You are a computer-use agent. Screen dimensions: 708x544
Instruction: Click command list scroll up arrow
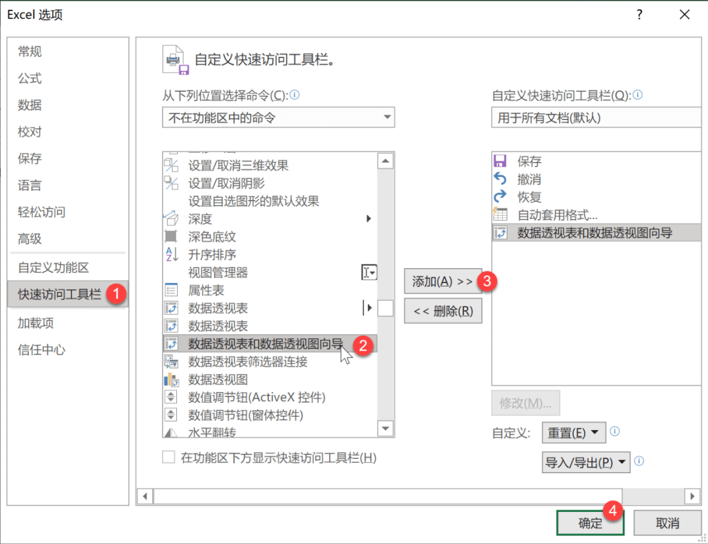coord(385,161)
